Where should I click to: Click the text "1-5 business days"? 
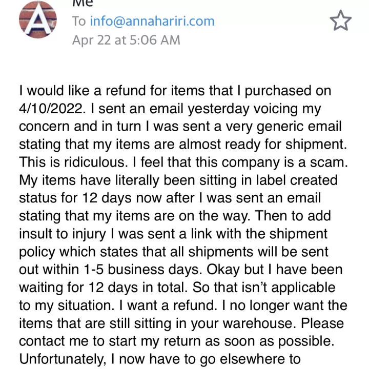[141, 269]
